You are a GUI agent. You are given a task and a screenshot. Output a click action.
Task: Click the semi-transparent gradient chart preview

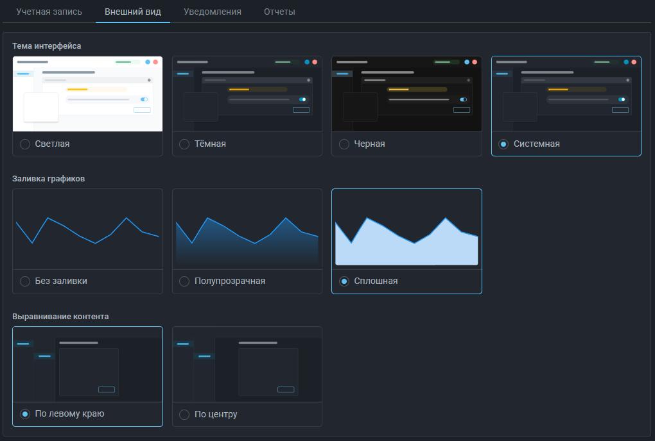247,229
